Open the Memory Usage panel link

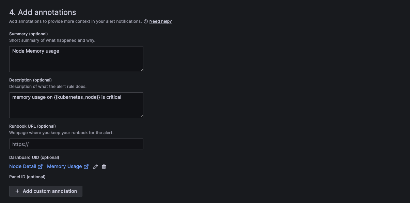(x=65, y=166)
